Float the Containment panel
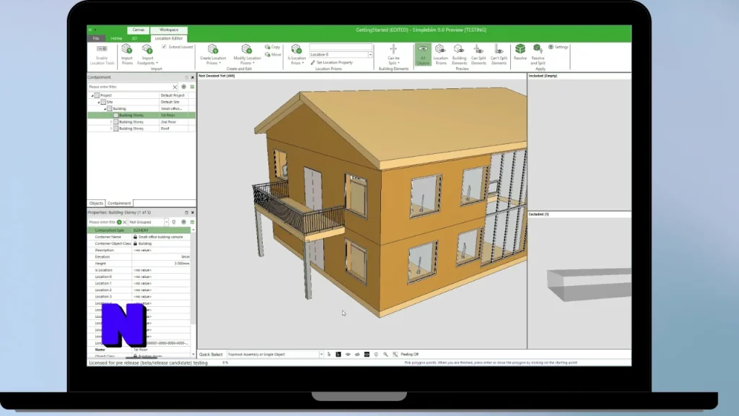This screenshot has height=416, width=739. pos(186,77)
